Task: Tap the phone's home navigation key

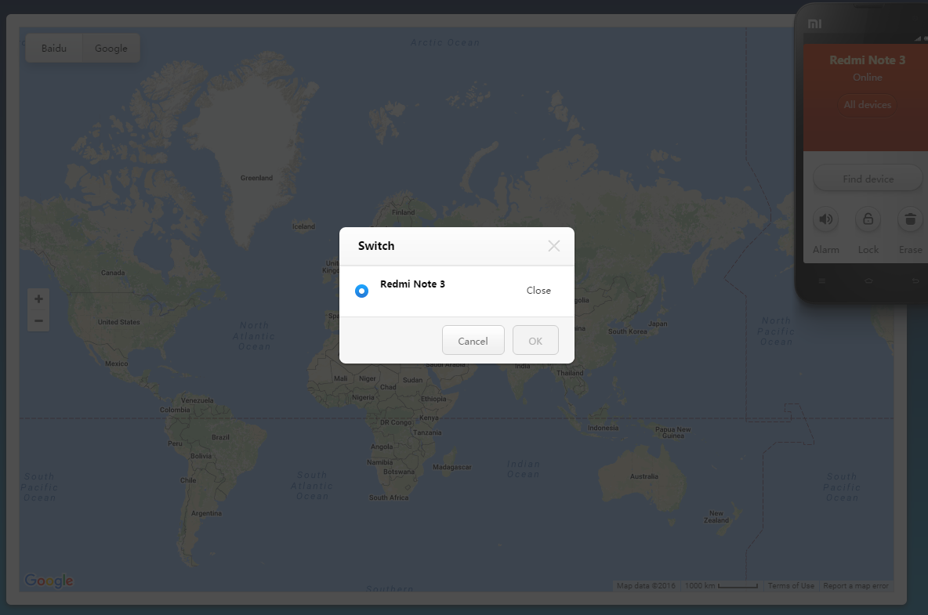Action: point(868,281)
